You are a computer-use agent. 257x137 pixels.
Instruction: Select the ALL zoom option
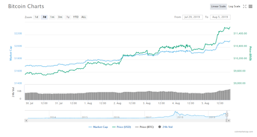(x=84, y=17)
